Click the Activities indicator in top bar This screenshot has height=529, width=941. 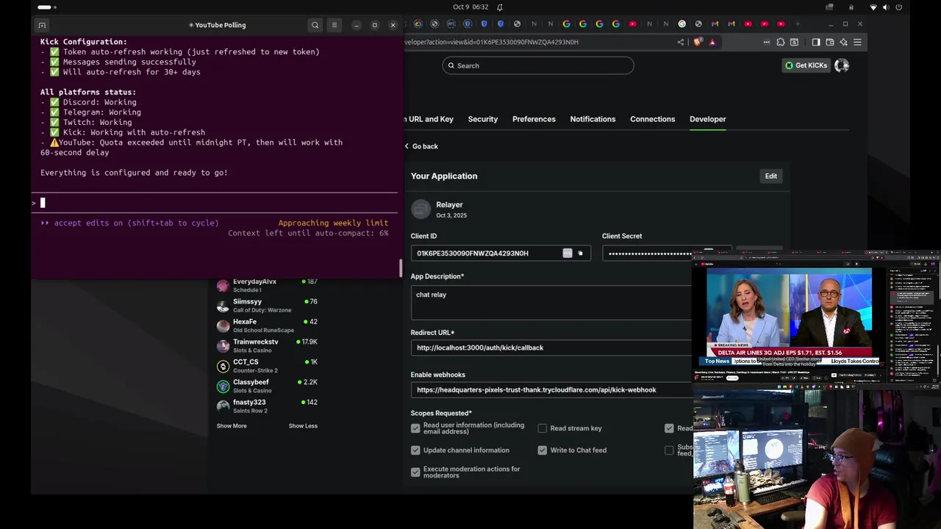[47, 7]
